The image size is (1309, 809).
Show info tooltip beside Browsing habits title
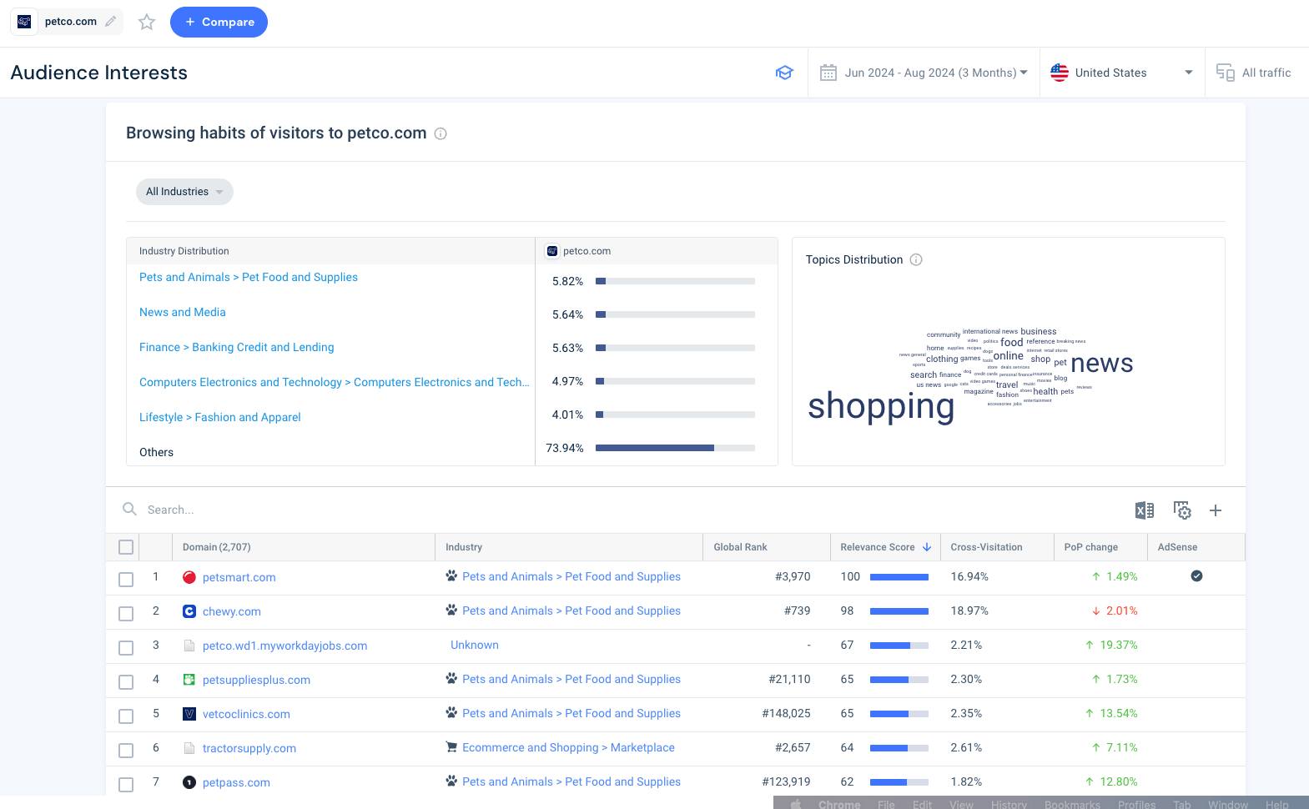tap(441, 133)
